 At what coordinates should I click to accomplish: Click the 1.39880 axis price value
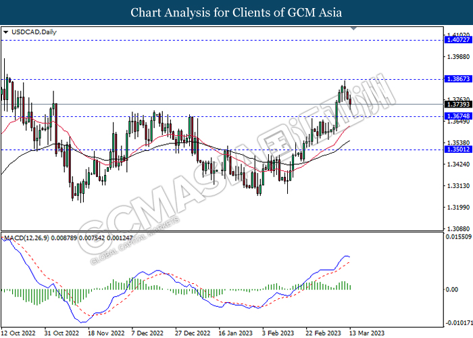(x=459, y=57)
